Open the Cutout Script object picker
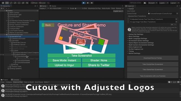The height and width of the screenshot is (101, 181). [177, 13]
